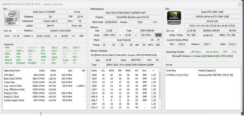
Task: Click the Samsung SSD 980 PRO 2TB entry
Action: [x=216, y=75]
